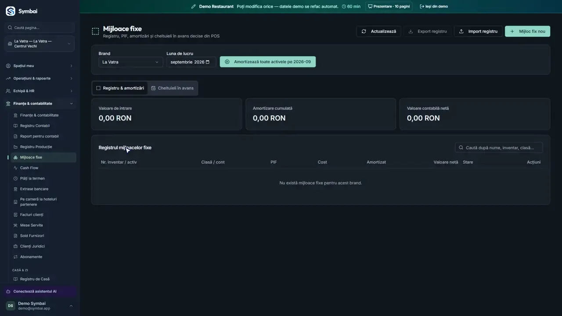Switch to the Cheltuieli în avans tab
Screen dimensions: 562x316
point(172,88)
